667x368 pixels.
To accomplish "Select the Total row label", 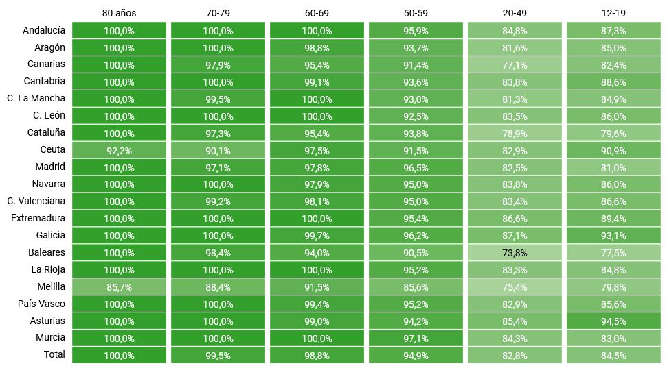I will [x=54, y=354].
